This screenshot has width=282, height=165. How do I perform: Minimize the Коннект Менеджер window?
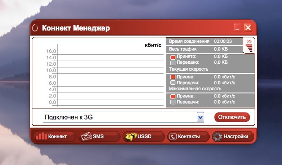[237, 28]
